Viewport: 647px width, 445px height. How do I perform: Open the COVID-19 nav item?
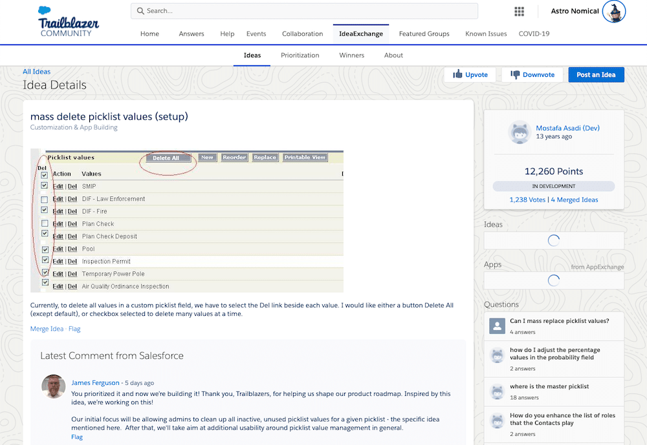click(534, 34)
